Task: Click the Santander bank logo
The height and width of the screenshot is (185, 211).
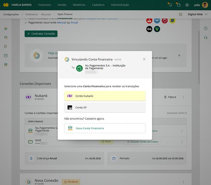Action: point(149,21)
